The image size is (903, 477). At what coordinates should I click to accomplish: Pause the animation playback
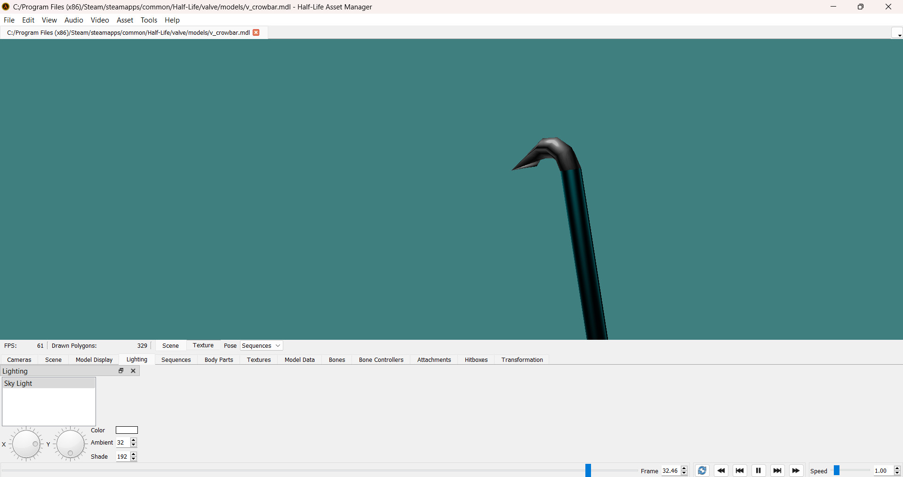759,470
